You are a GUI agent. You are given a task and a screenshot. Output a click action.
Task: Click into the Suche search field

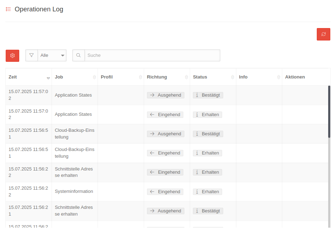tap(152, 55)
